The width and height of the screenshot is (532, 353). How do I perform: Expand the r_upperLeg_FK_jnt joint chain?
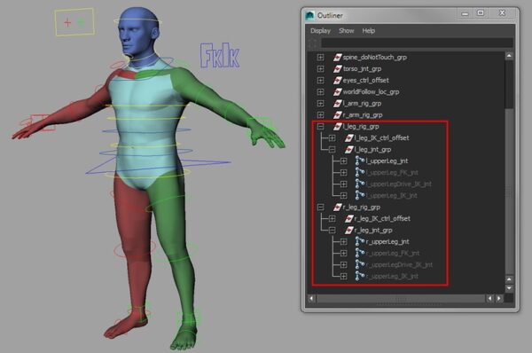pos(343,253)
